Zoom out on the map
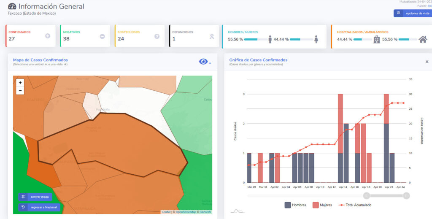Image resolution: width=432 pixels, height=219 pixels. (20, 91)
